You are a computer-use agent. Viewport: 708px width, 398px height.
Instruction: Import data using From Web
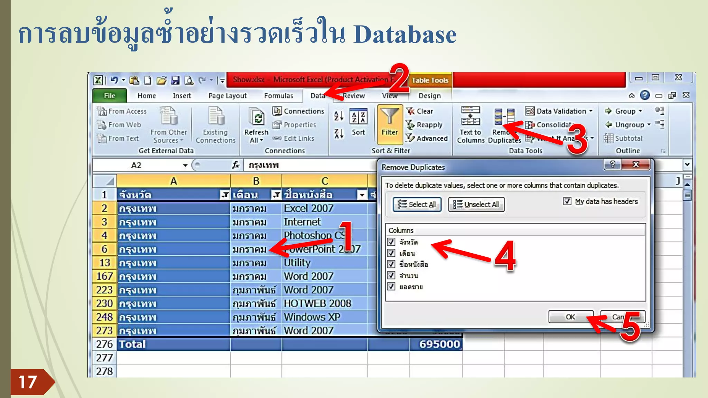119,125
